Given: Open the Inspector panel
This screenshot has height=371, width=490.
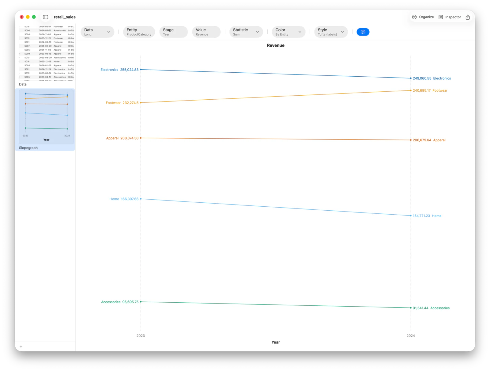Looking at the screenshot, I should tap(450, 17).
